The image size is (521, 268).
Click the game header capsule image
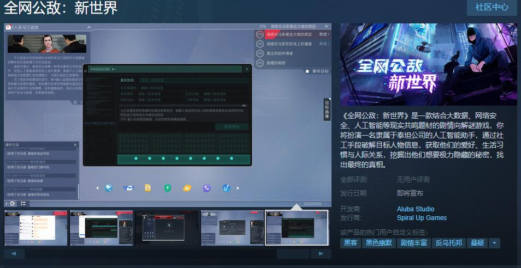point(428,64)
